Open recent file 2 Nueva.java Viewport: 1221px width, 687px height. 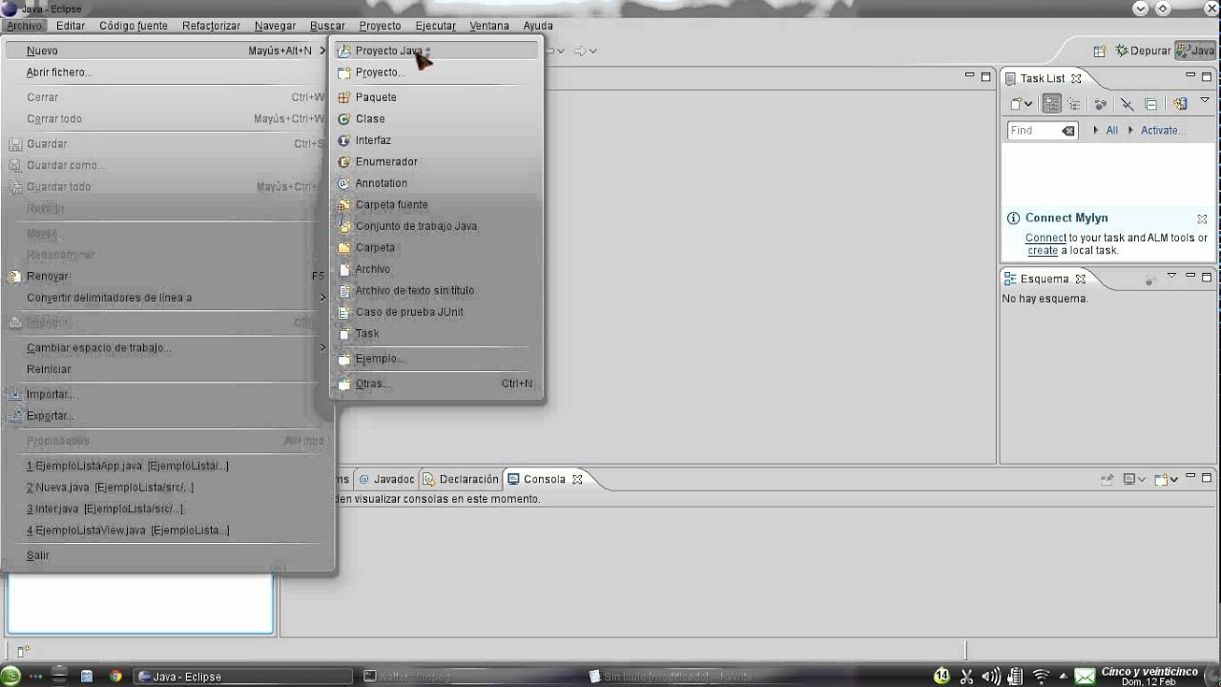click(167, 487)
